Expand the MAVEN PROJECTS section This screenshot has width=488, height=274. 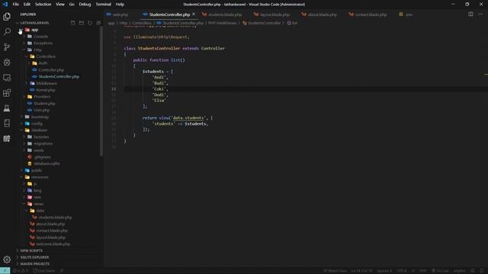pyautogui.click(x=34, y=264)
